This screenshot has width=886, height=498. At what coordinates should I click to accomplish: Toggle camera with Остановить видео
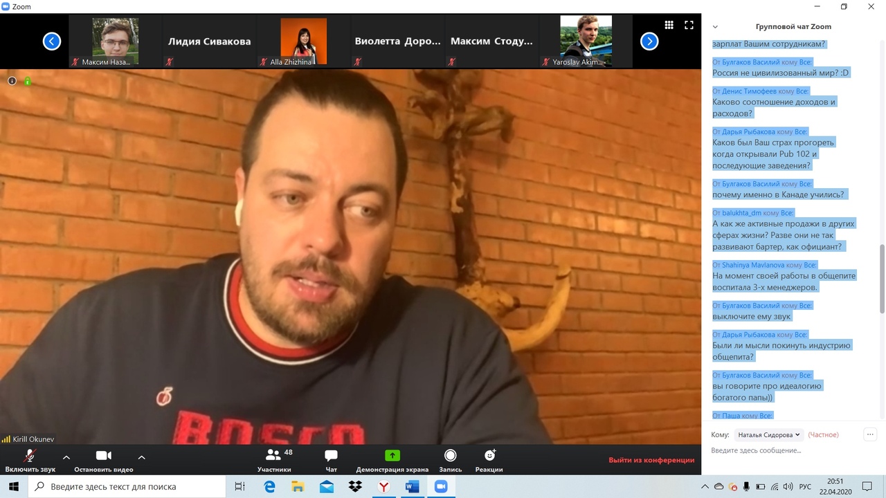click(x=104, y=460)
